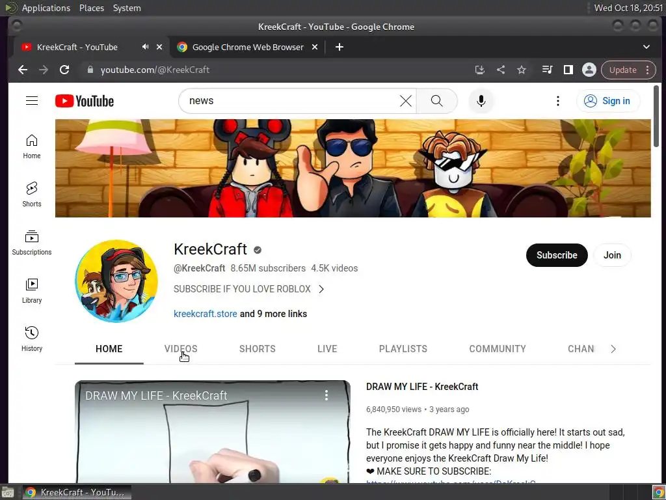
Task: Open the Places system menu
Action: pos(92,8)
